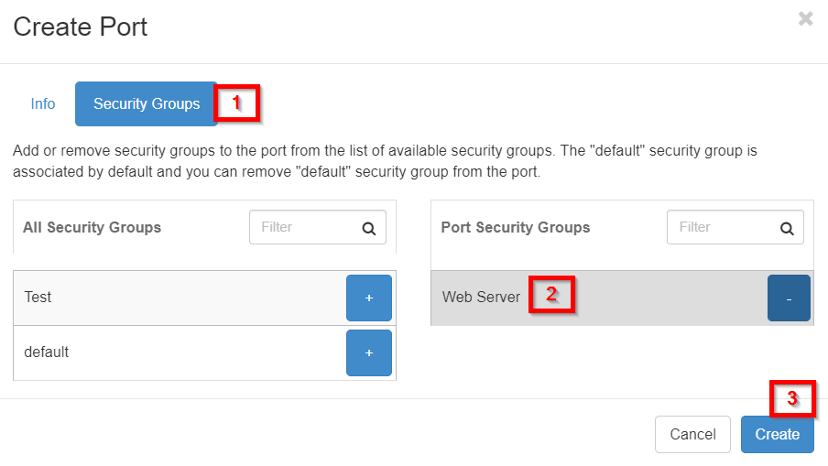Viewport: 828px width, 466px height.
Task: Select the default row text
Action: point(47,352)
